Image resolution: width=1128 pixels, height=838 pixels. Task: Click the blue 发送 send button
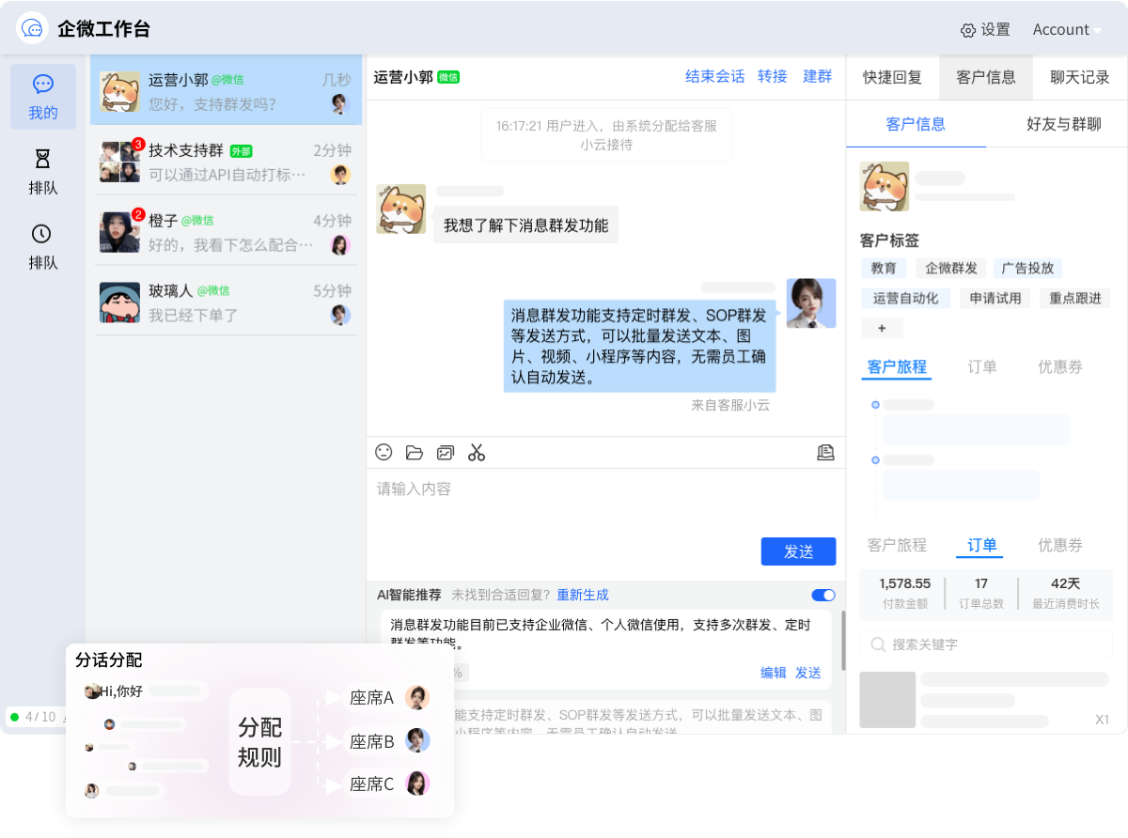pyautogui.click(x=798, y=551)
